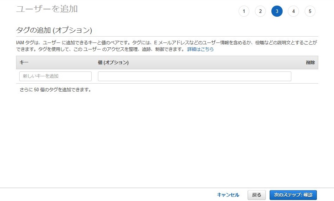
Task: Click the blue active step indicator
Action: [277, 11]
